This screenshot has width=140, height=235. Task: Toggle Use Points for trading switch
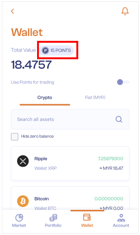(123, 82)
